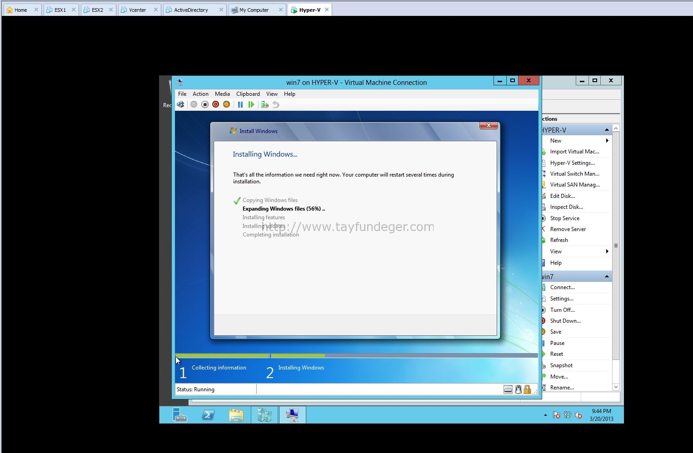Viewport: 693px width, 453px height.
Task: Click the orange Save state icon in toolbar
Action: (x=226, y=104)
